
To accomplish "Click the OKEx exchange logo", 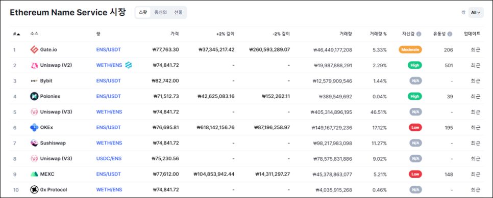I will point(34,127).
